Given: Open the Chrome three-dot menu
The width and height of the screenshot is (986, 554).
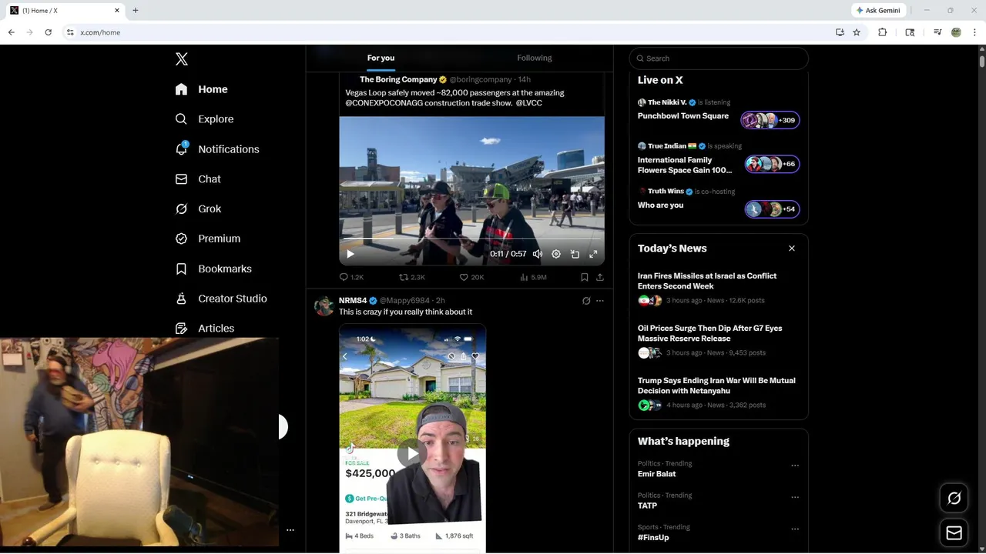Looking at the screenshot, I should [974, 32].
